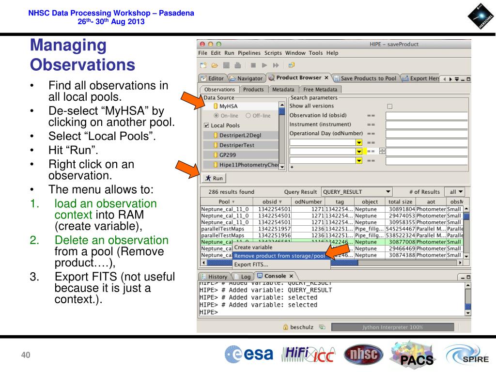The height and width of the screenshot is (372, 496).
Task: Click the stepper beside the yellow-marked parameter
Action: [383, 151]
